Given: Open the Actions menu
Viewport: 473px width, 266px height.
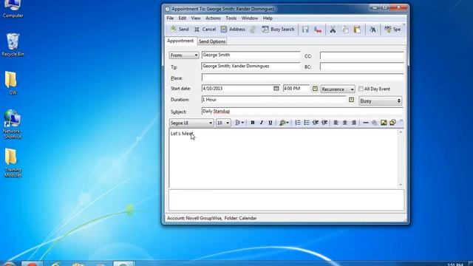Looking at the screenshot, I should [213, 18].
